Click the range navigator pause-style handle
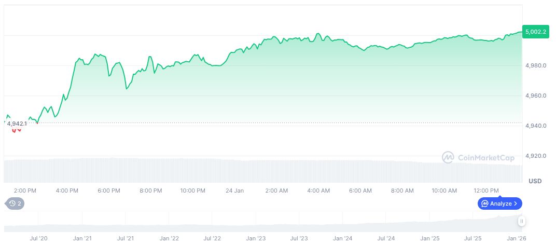Screen dimensions: 556x244 tap(521, 221)
